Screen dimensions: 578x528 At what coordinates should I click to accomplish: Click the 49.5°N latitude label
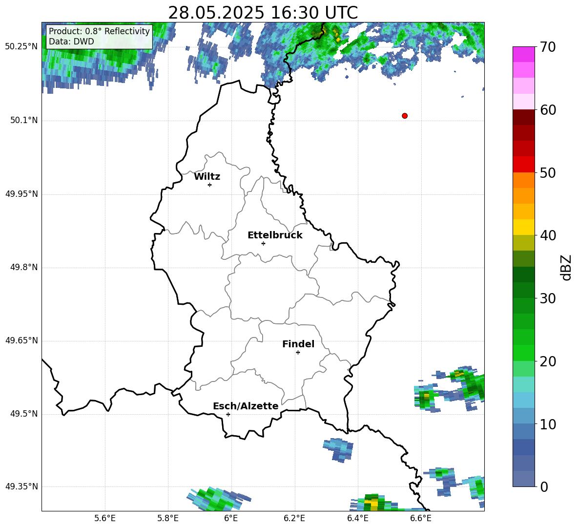point(24,414)
